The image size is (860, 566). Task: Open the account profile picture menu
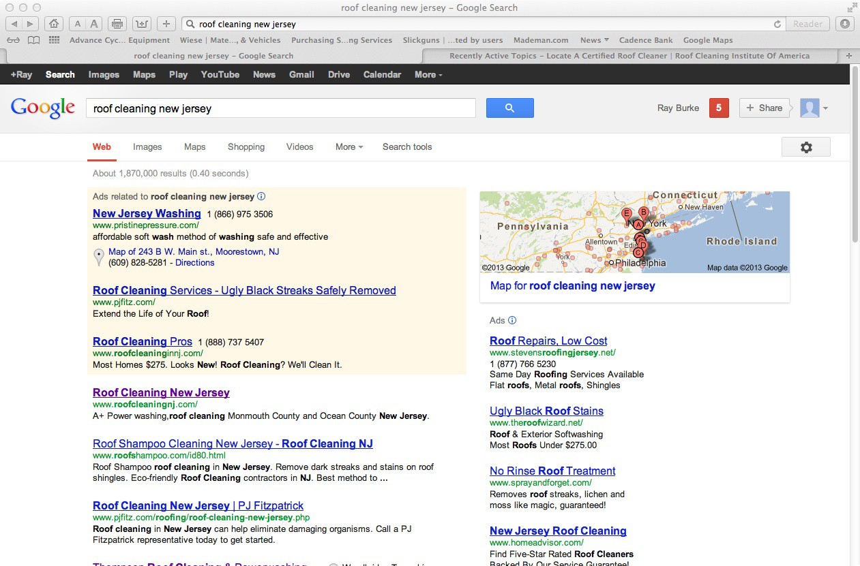click(814, 108)
